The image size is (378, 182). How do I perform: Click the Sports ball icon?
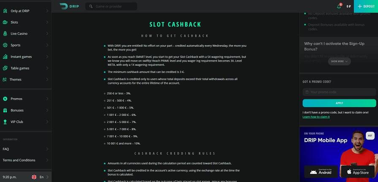click(x=5, y=45)
